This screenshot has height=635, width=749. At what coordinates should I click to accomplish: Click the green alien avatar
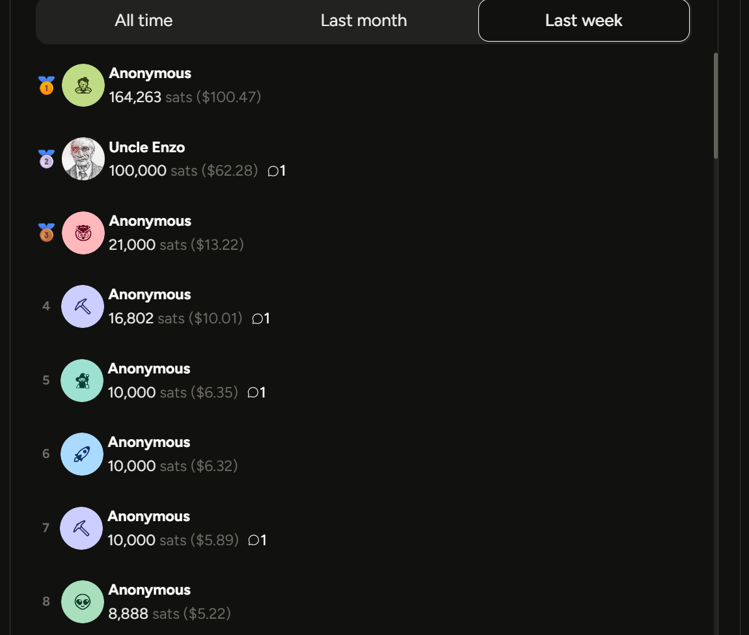coord(83,602)
